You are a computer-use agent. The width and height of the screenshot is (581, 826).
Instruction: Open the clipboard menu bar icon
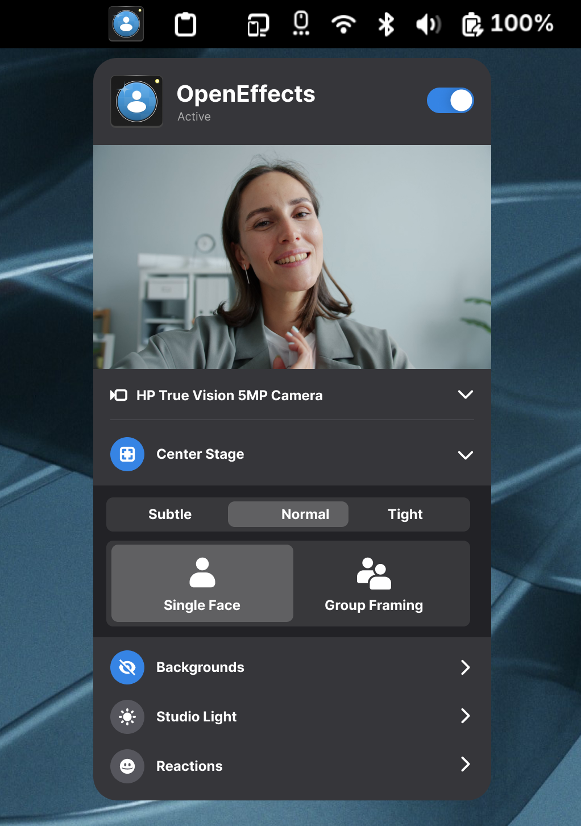coord(185,24)
